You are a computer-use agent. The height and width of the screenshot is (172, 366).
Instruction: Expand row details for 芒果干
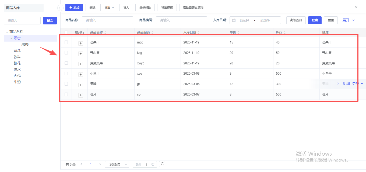click(80, 43)
